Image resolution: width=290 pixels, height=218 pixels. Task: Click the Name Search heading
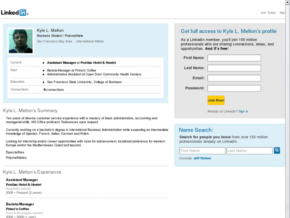[196, 130]
